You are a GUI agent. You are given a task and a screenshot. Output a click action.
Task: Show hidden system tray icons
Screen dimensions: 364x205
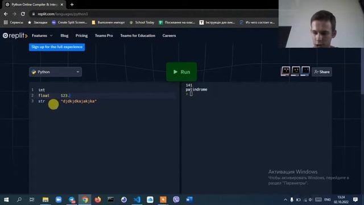point(286,200)
